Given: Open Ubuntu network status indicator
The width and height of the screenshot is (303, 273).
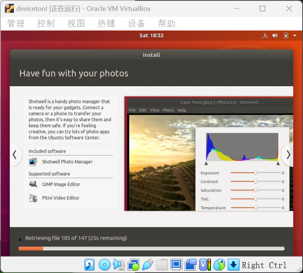Looking at the screenshot, I should [x=265, y=35].
